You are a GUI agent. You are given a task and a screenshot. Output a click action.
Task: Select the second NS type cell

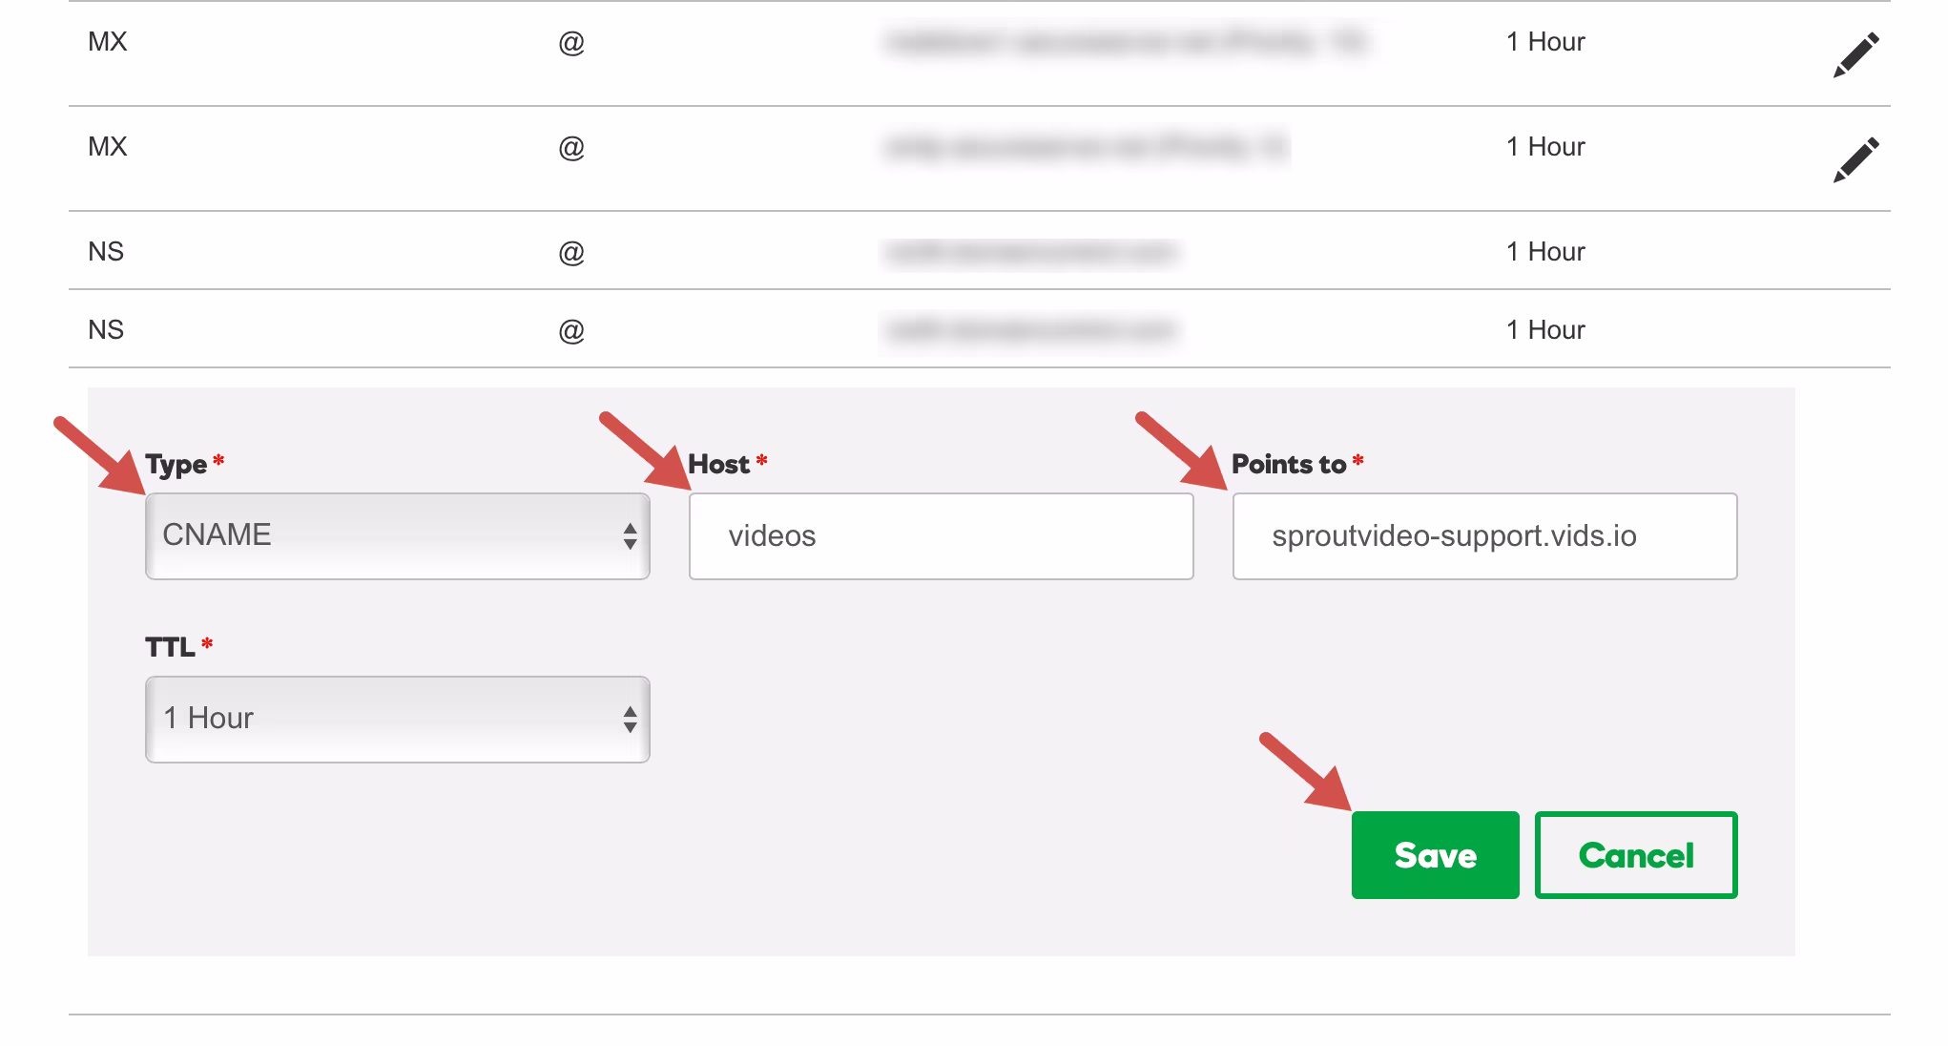tap(106, 330)
